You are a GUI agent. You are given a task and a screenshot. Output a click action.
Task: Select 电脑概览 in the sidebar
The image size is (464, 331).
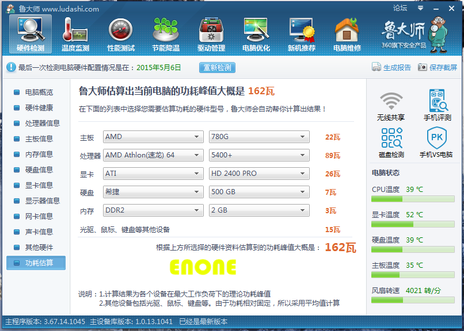coord(36,92)
